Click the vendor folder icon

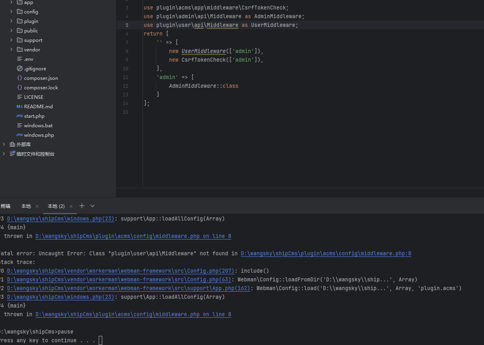point(20,50)
